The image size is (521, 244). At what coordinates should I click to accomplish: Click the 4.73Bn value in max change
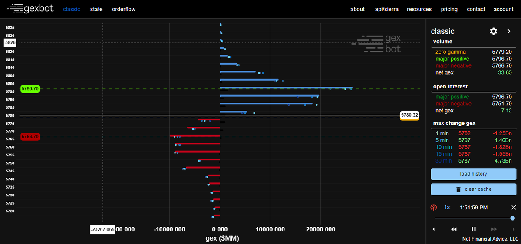[505, 161]
